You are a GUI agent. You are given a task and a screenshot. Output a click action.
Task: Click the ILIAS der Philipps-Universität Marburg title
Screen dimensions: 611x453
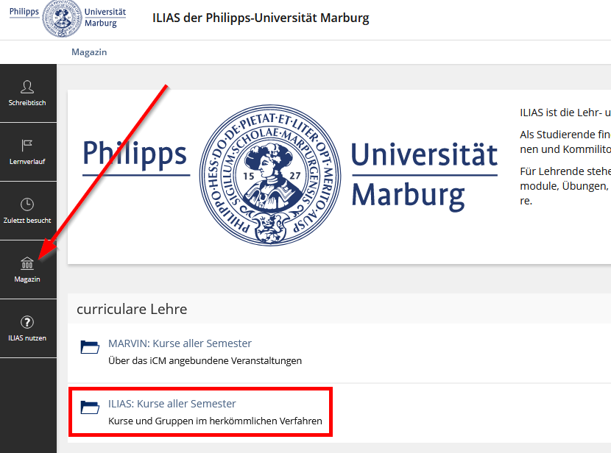[261, 18]
